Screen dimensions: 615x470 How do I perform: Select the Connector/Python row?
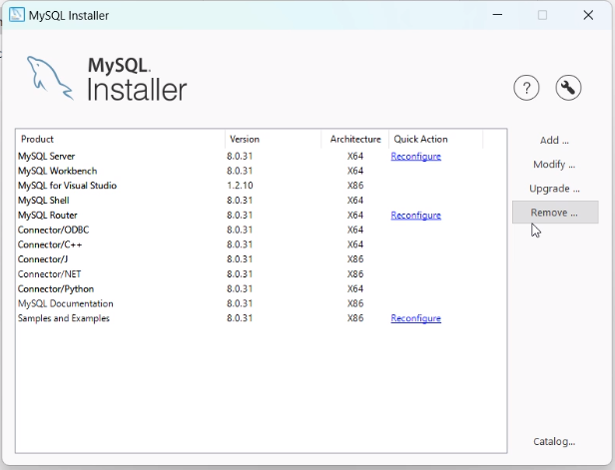pos(261,289)
